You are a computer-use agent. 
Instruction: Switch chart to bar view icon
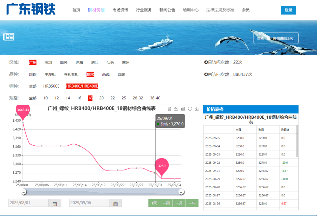click(x=183, y=109)
